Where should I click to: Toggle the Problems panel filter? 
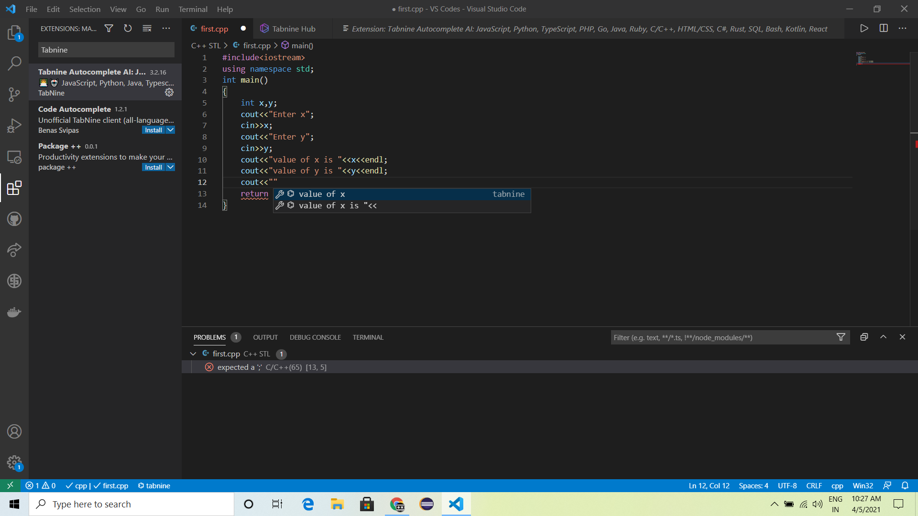coord(841,337)
